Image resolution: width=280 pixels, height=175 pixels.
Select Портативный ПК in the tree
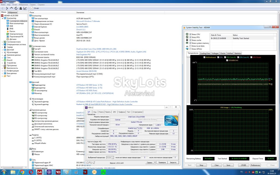(16, 36)
